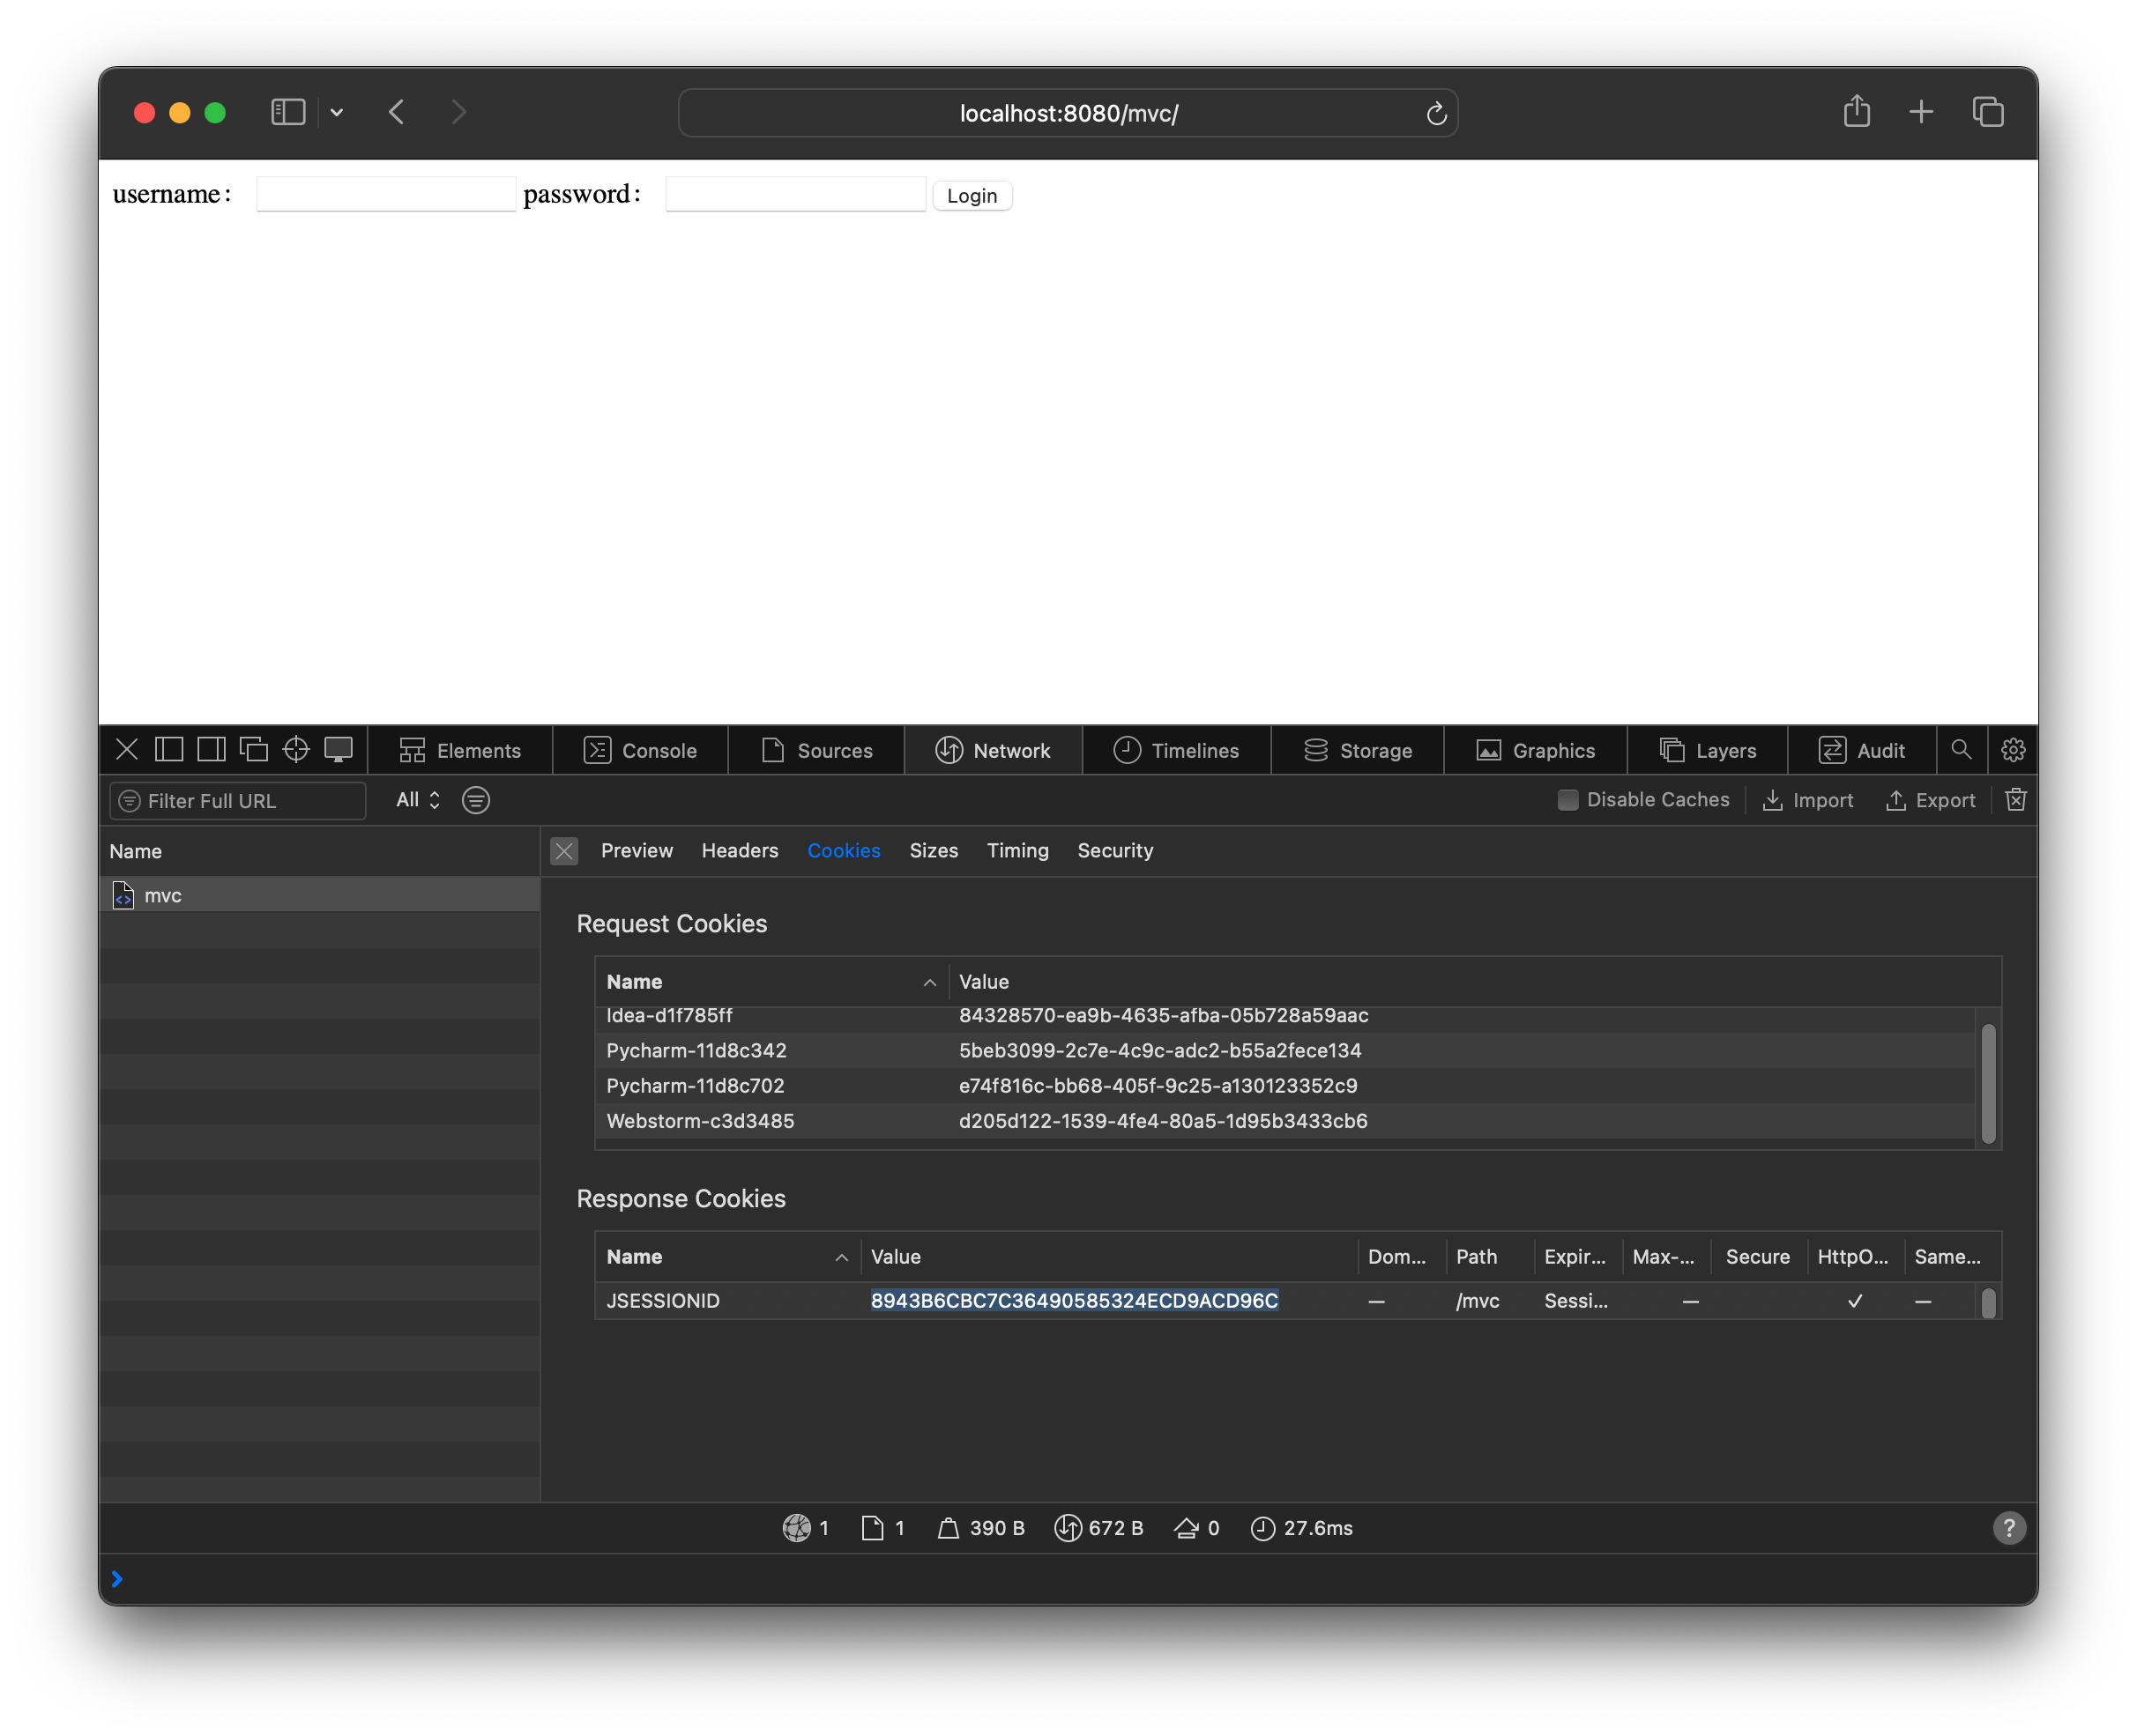Open network filter options circle icon
Image resolution: width=2137 pixels, height=1736 pixels.
pos(475,799)
